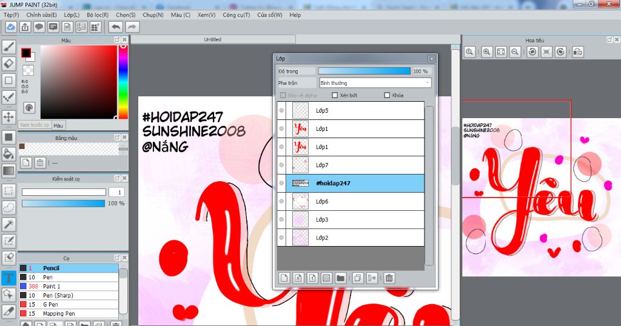Open the Chỉnh sửa(E) menu

42,15
